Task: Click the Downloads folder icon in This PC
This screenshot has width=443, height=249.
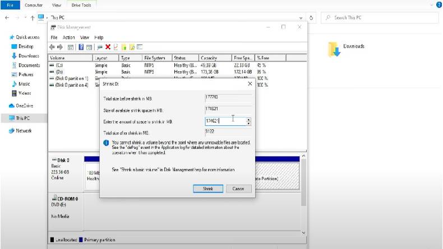Action: (x=334, y=49)
